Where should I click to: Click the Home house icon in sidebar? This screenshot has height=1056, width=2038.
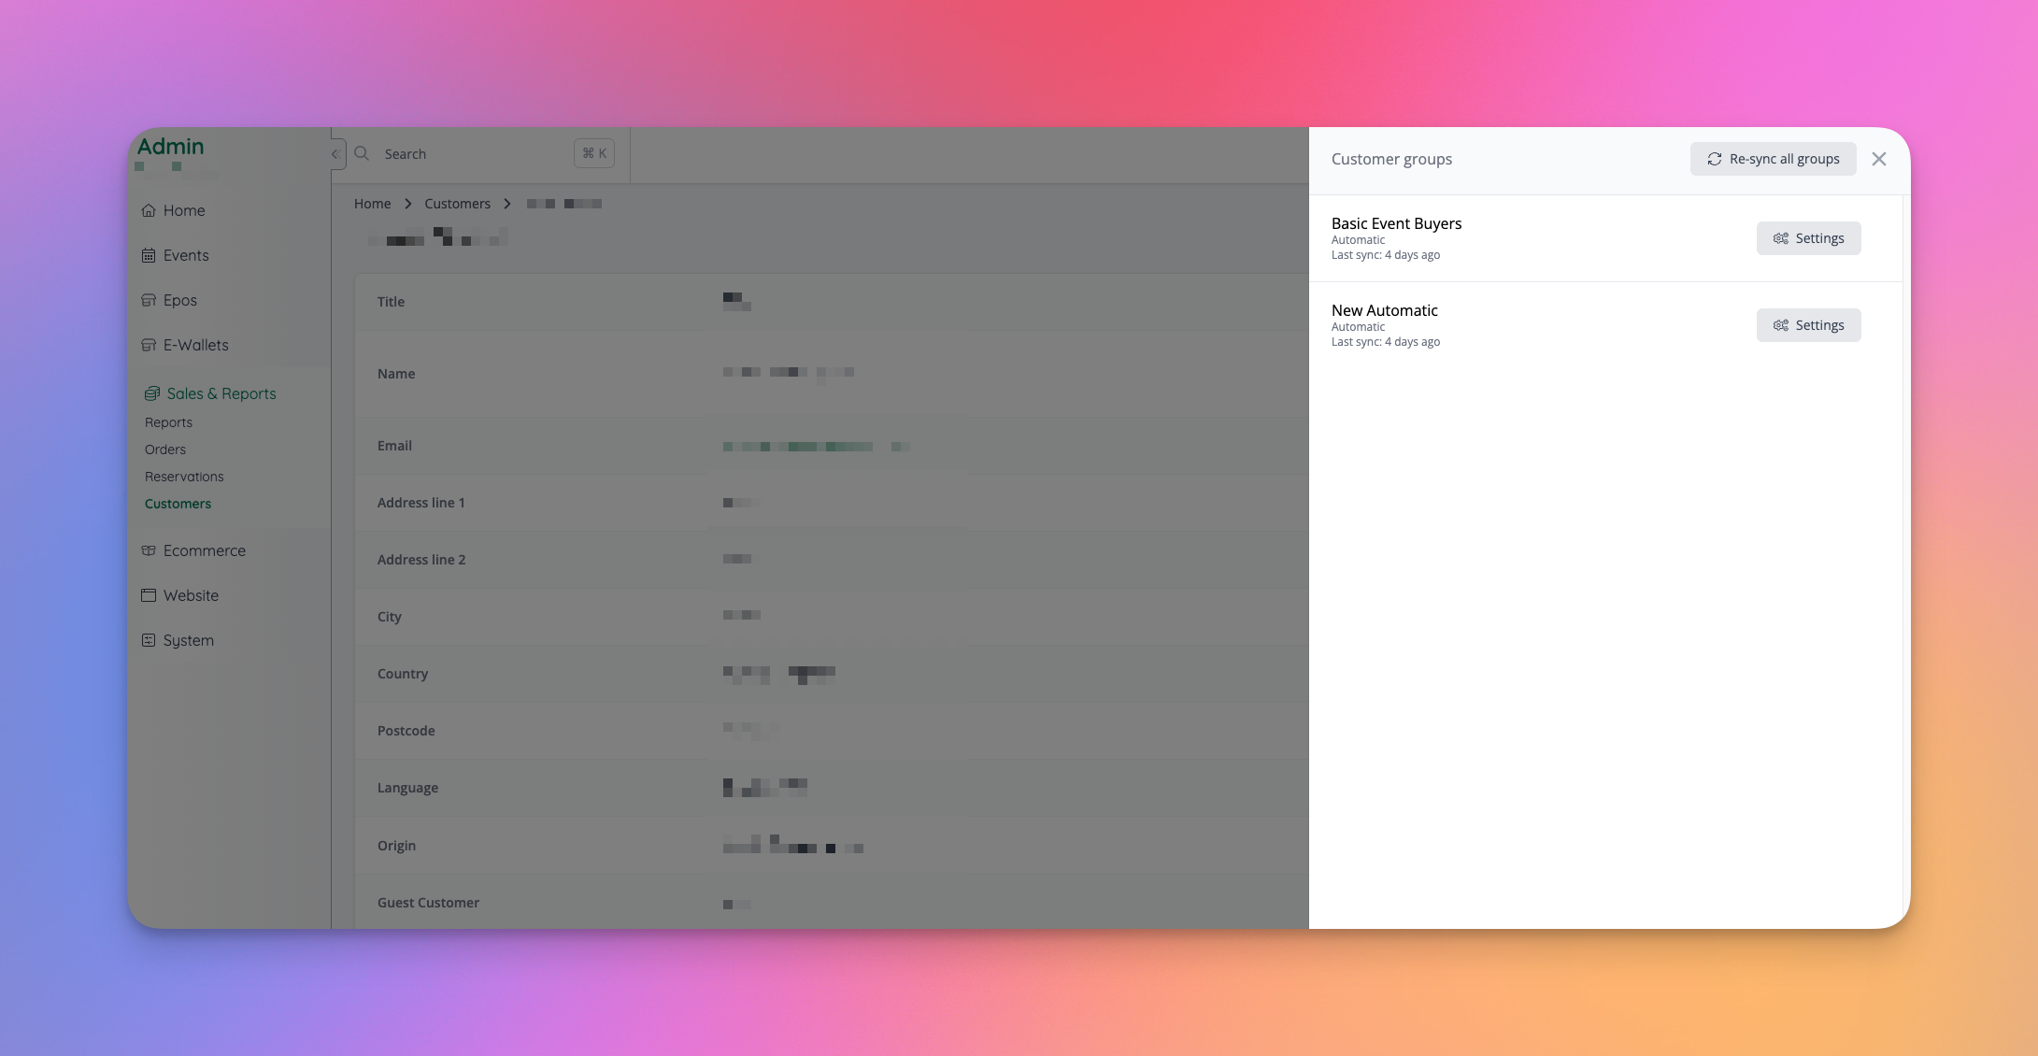[x=149, y=210]
